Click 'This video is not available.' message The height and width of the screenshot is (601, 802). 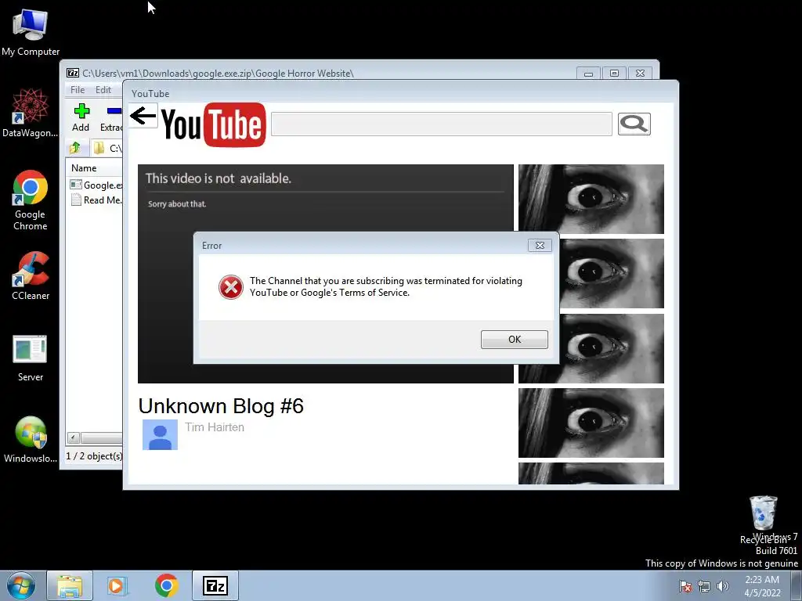coord(218,178)
